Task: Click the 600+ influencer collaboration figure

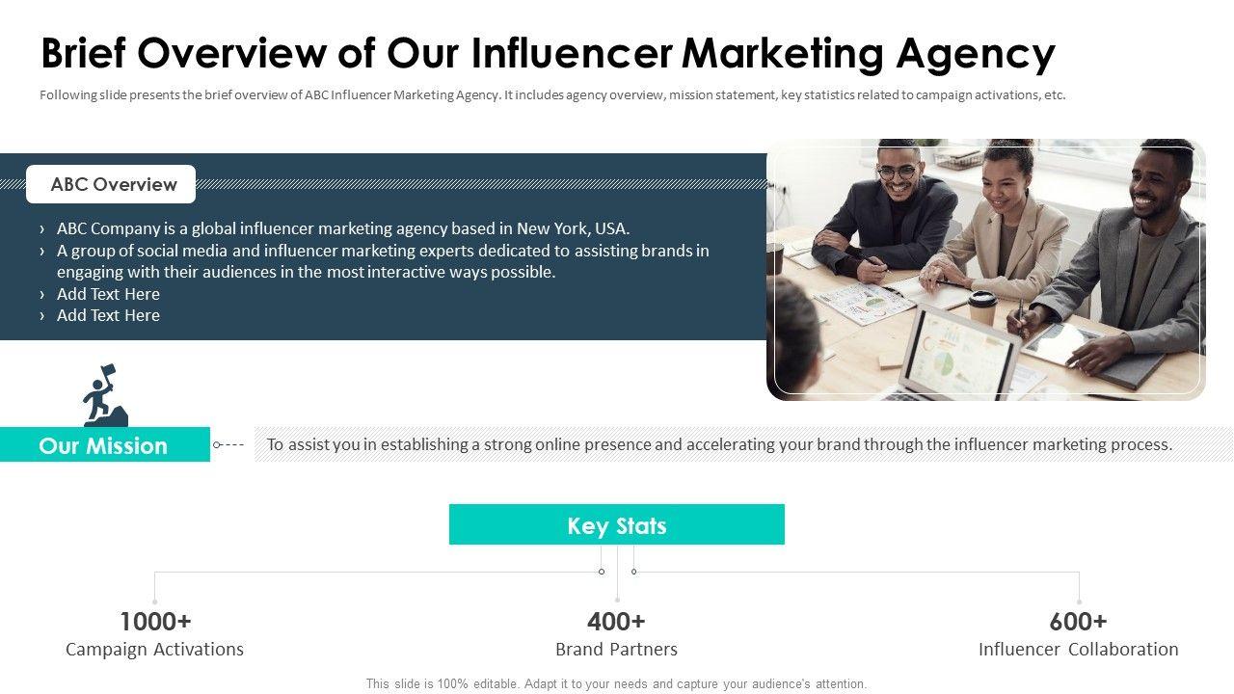Action: [x=1078, y=621]
